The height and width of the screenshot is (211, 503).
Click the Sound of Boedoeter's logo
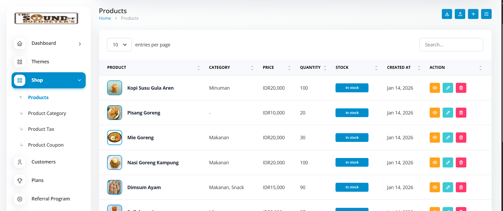coord(46,18)
